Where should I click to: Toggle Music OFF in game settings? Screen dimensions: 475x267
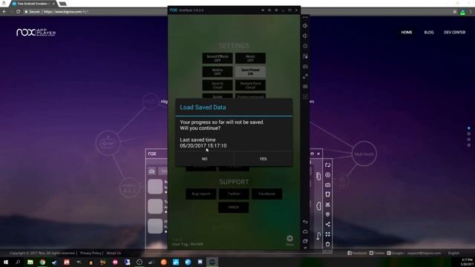[251, 59]
